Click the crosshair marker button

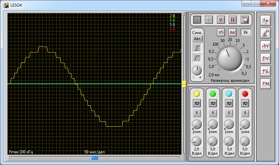pos(209,20)
